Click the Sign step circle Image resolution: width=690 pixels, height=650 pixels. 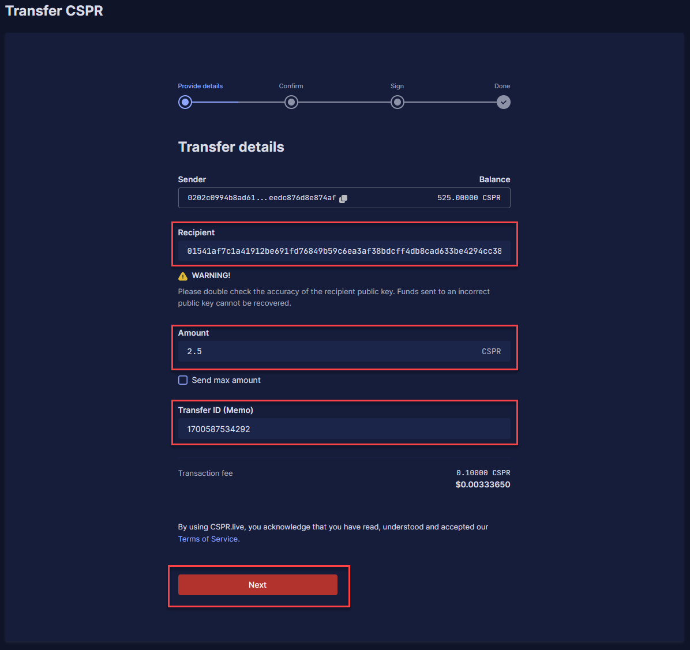pyautogui.click(x=397, y=103)
